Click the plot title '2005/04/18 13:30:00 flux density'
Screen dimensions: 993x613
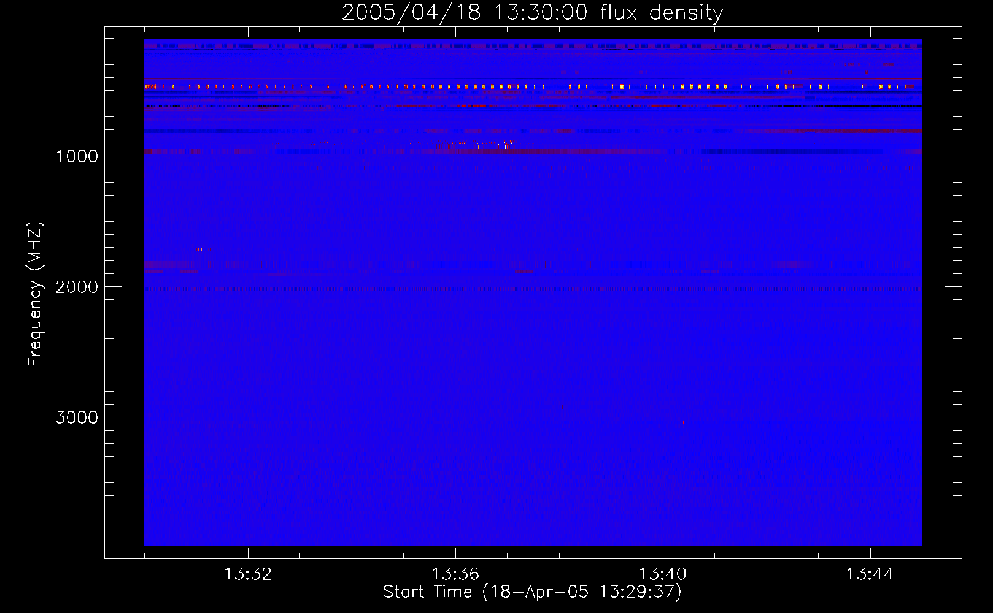pos(532,13)
